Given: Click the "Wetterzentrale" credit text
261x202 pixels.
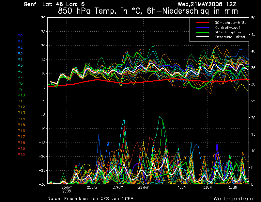Looking at the screenshot, I should (x=233, y=199).
